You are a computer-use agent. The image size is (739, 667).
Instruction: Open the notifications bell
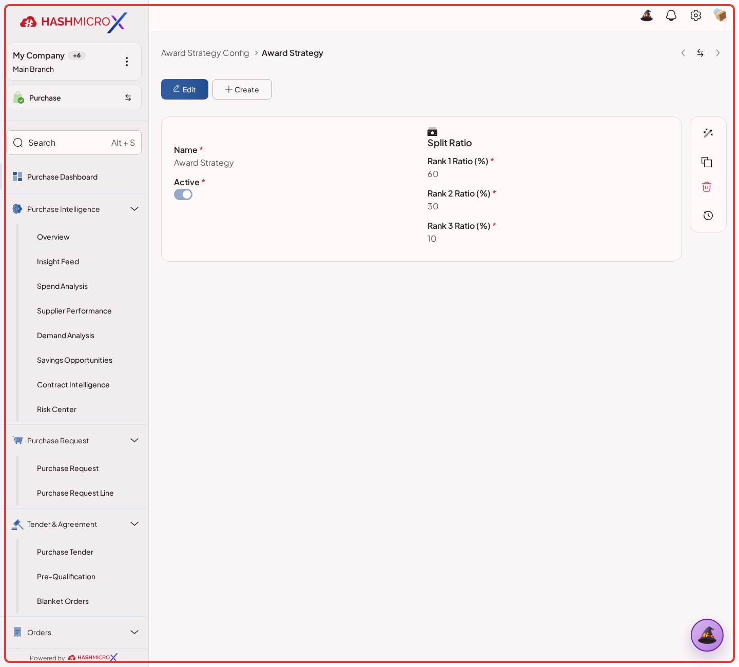pyautogui.click(x=671, y=15)
